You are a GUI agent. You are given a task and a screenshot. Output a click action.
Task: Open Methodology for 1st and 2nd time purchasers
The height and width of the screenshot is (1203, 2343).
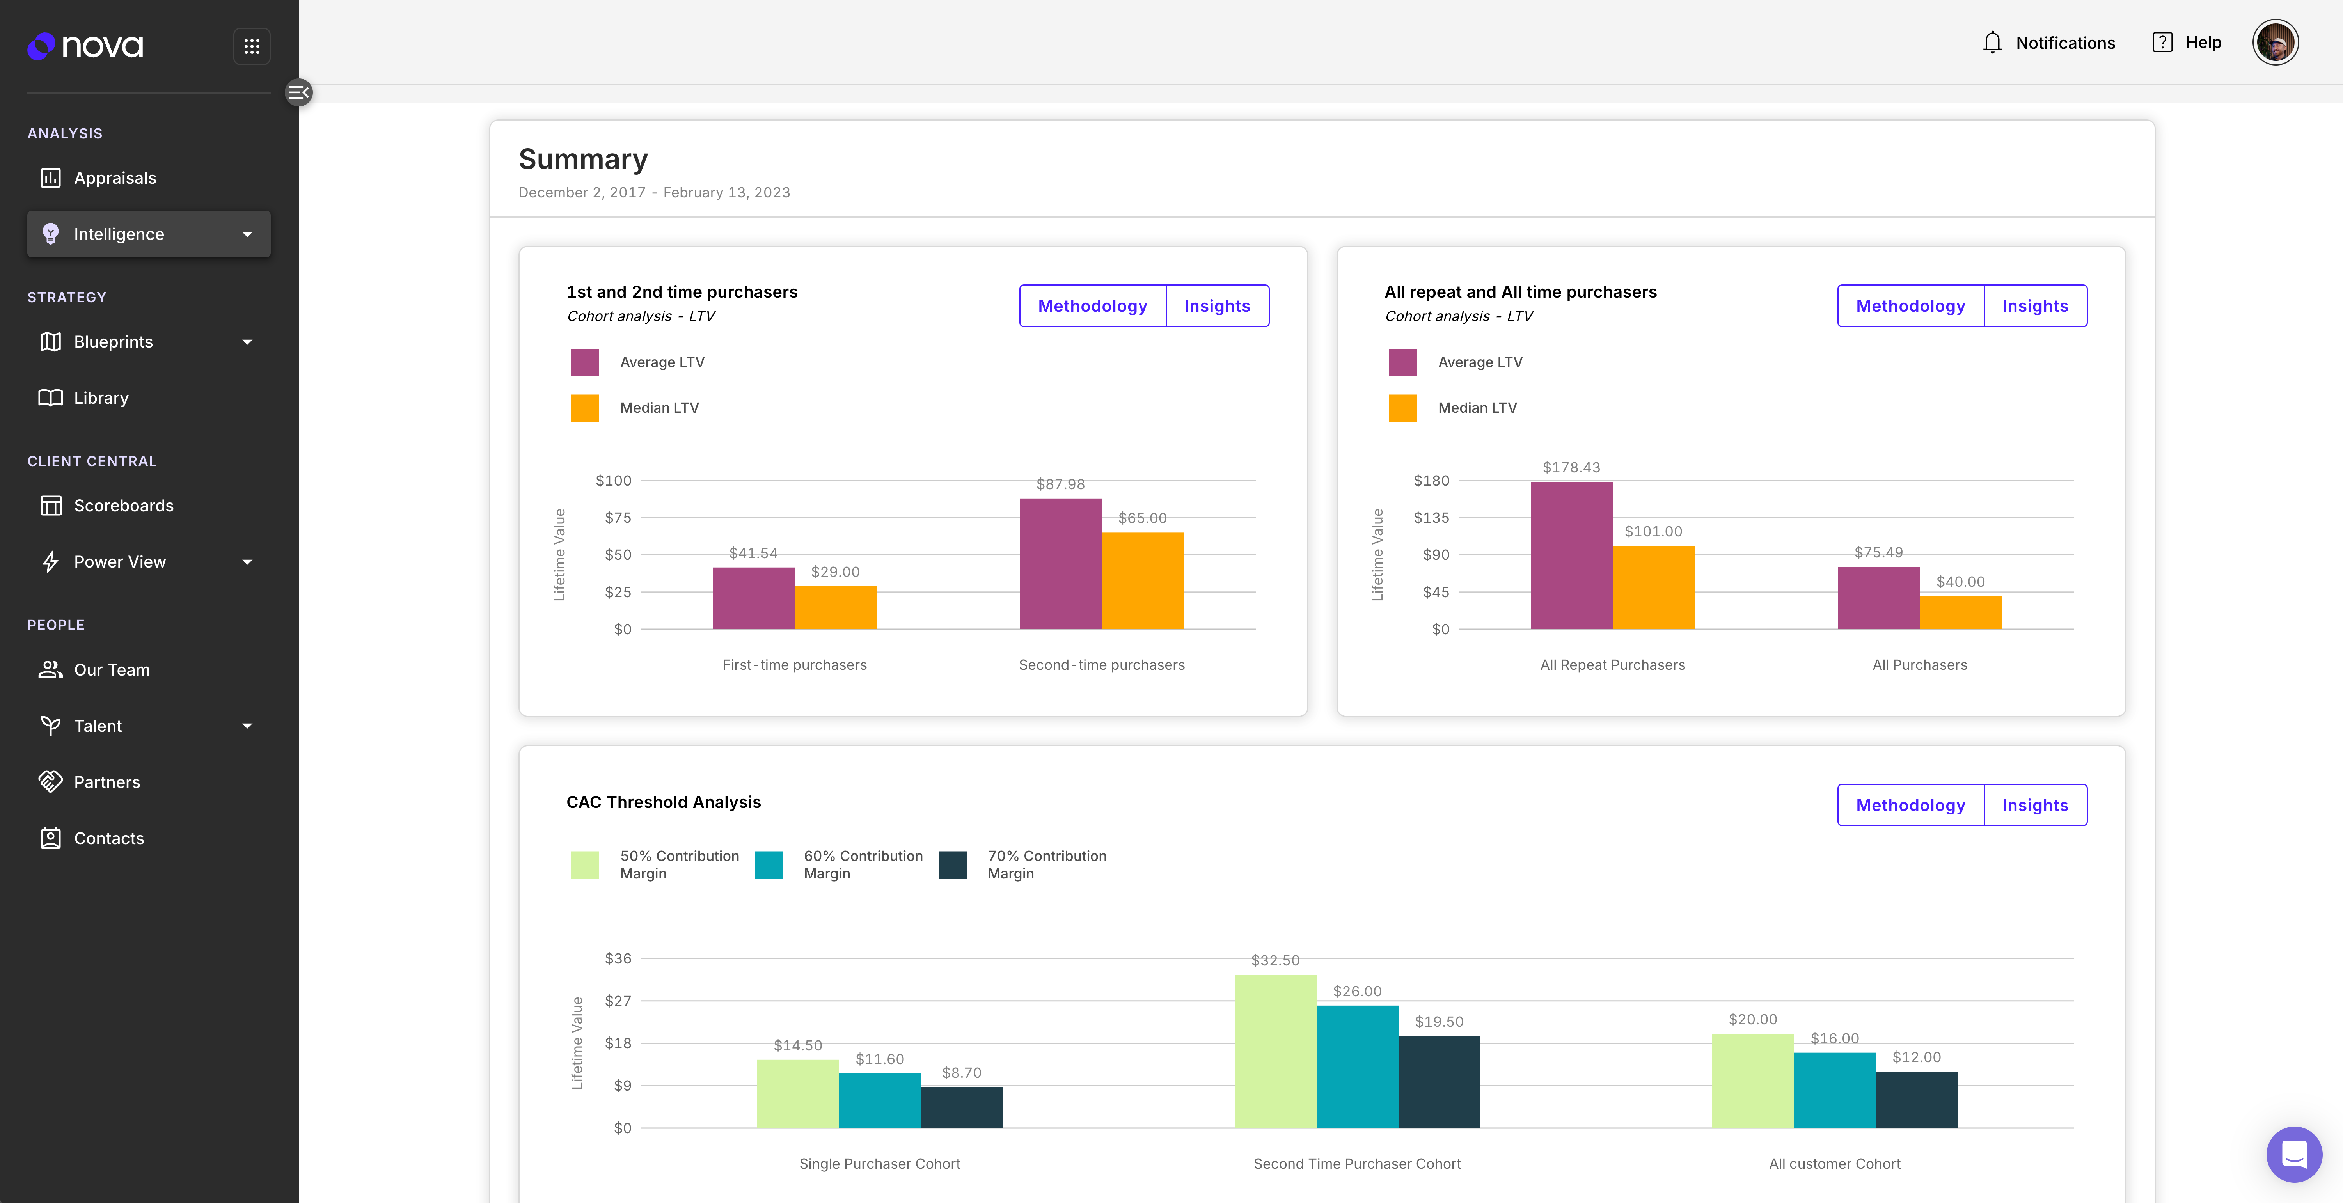[1092, 305]
